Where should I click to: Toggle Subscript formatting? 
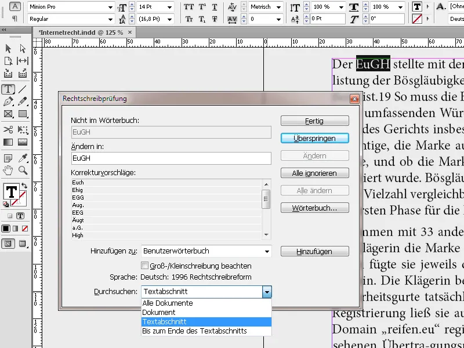click(202, 19)
